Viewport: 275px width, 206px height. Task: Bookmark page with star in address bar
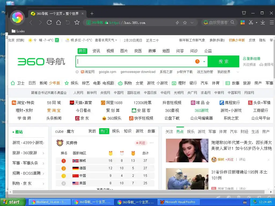click(185, 23)
